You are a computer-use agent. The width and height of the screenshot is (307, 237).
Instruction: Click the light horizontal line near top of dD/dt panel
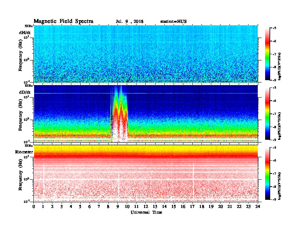[x=146, y=93]
